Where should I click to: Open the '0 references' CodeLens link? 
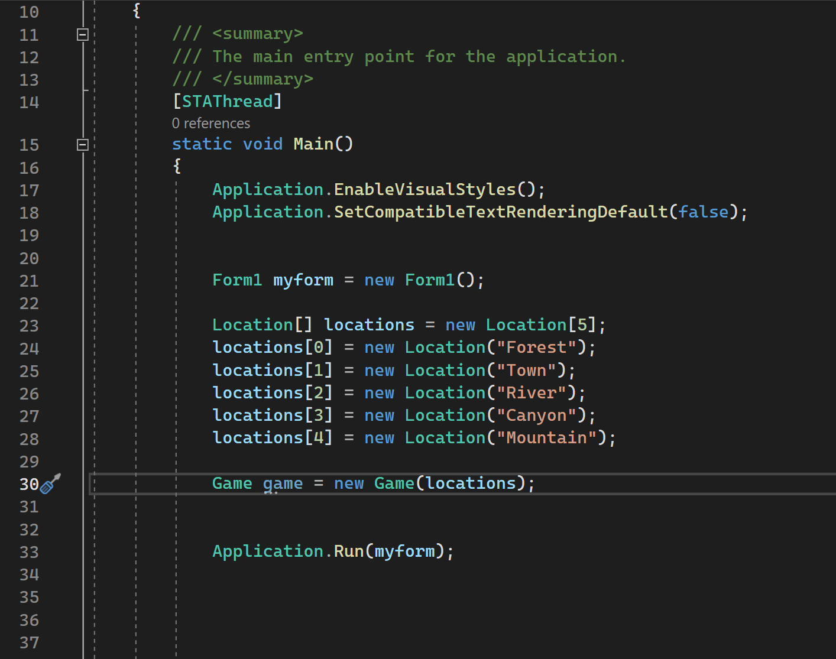[211, 123]
